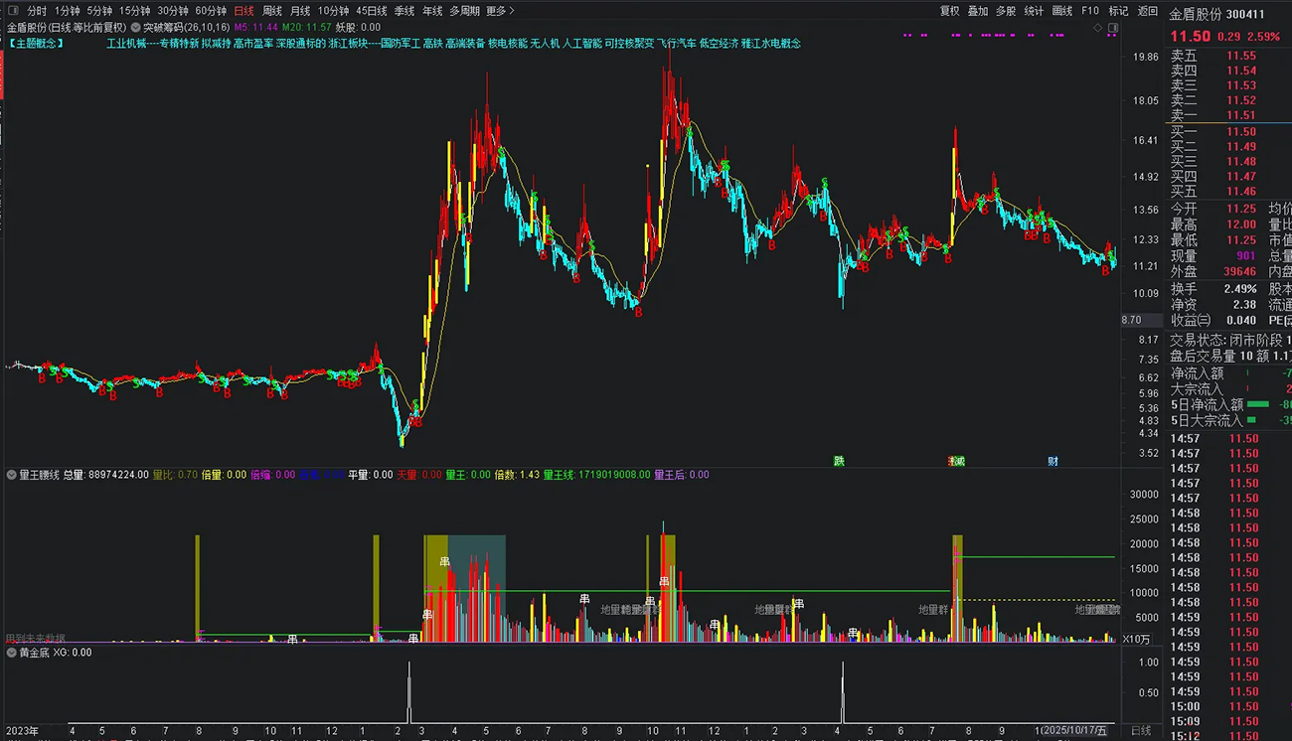Toggle the side panel icon next to the diamond
This screenshot has height=741, width=1292.
tap(1113, 28)
